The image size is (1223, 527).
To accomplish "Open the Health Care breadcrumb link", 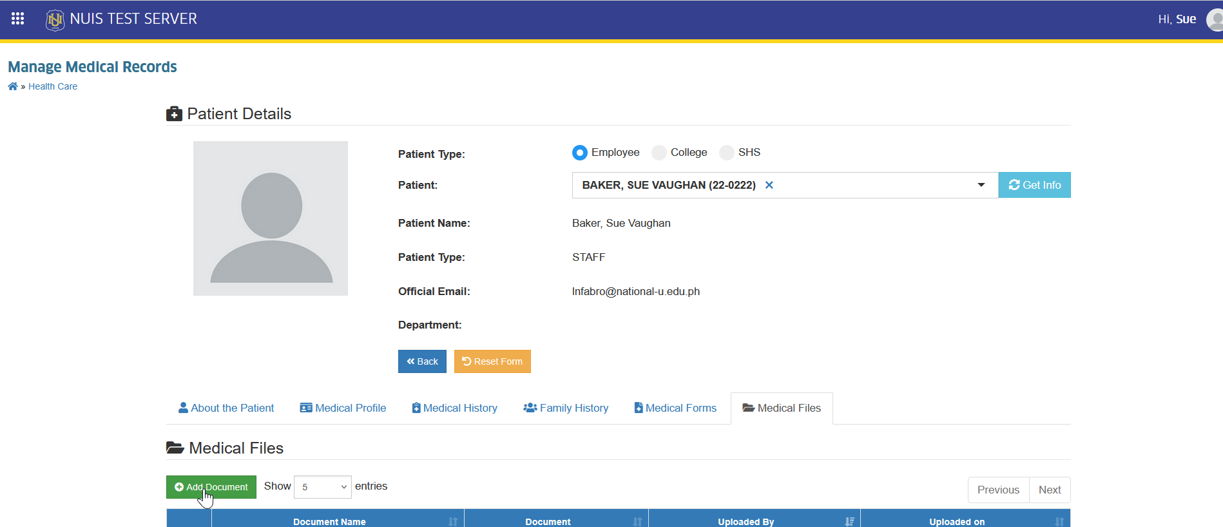I will (x=53, y=86).
